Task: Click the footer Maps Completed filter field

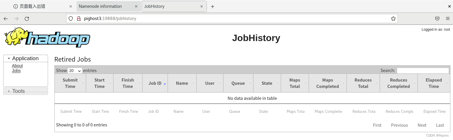Action: click(x=328, y=111)
